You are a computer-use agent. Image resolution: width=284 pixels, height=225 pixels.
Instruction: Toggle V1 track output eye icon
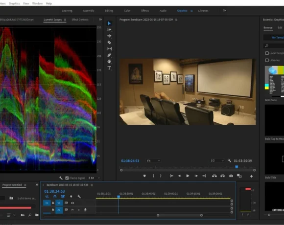click(x=72, y=203)
